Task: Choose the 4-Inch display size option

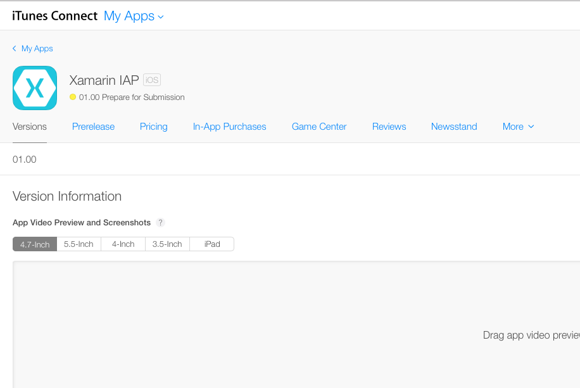Action: tap(123, 244)
